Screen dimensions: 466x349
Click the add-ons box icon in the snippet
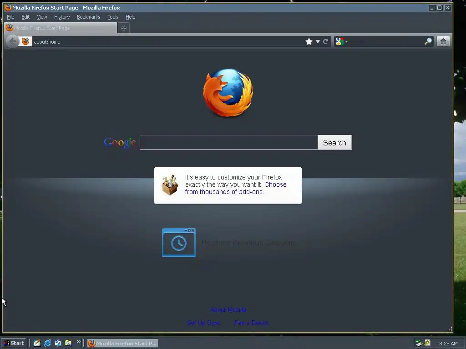(x=170, y=185)
